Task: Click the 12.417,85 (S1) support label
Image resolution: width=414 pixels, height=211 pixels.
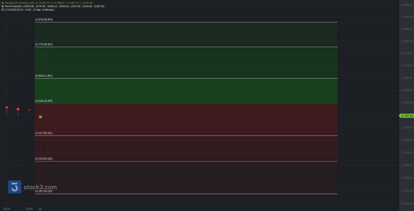Action: click(x=44, y=133)
